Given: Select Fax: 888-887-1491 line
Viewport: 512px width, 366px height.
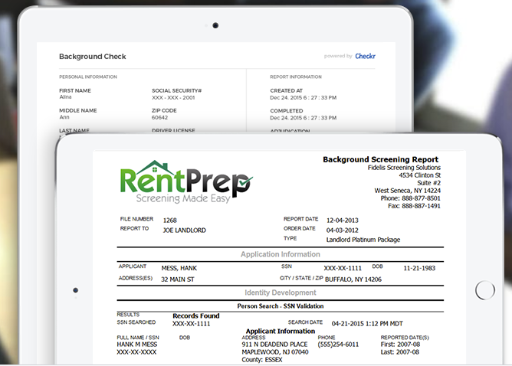Looking at the screenshot, I should (x=414, y=206).
